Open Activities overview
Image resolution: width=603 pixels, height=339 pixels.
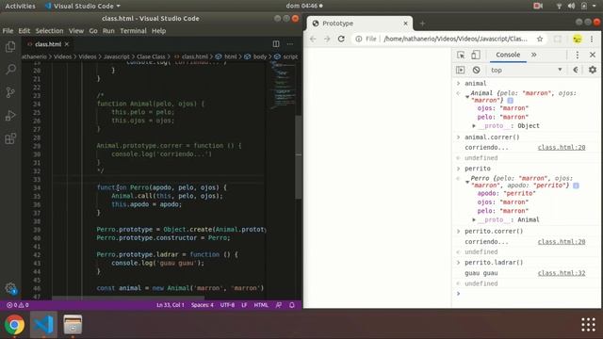click(x=20, y=6)
